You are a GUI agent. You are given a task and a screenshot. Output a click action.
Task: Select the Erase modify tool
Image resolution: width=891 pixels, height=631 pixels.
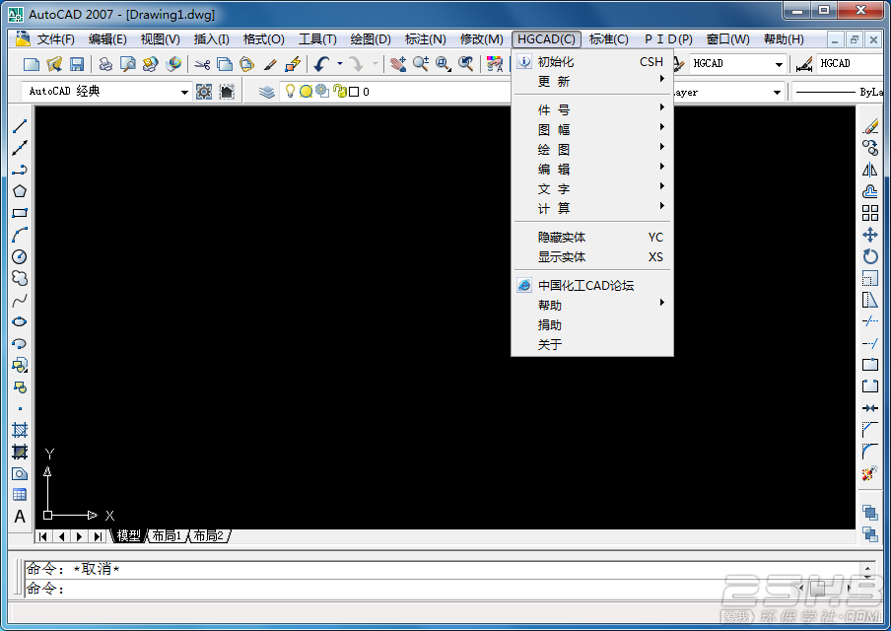870,126
